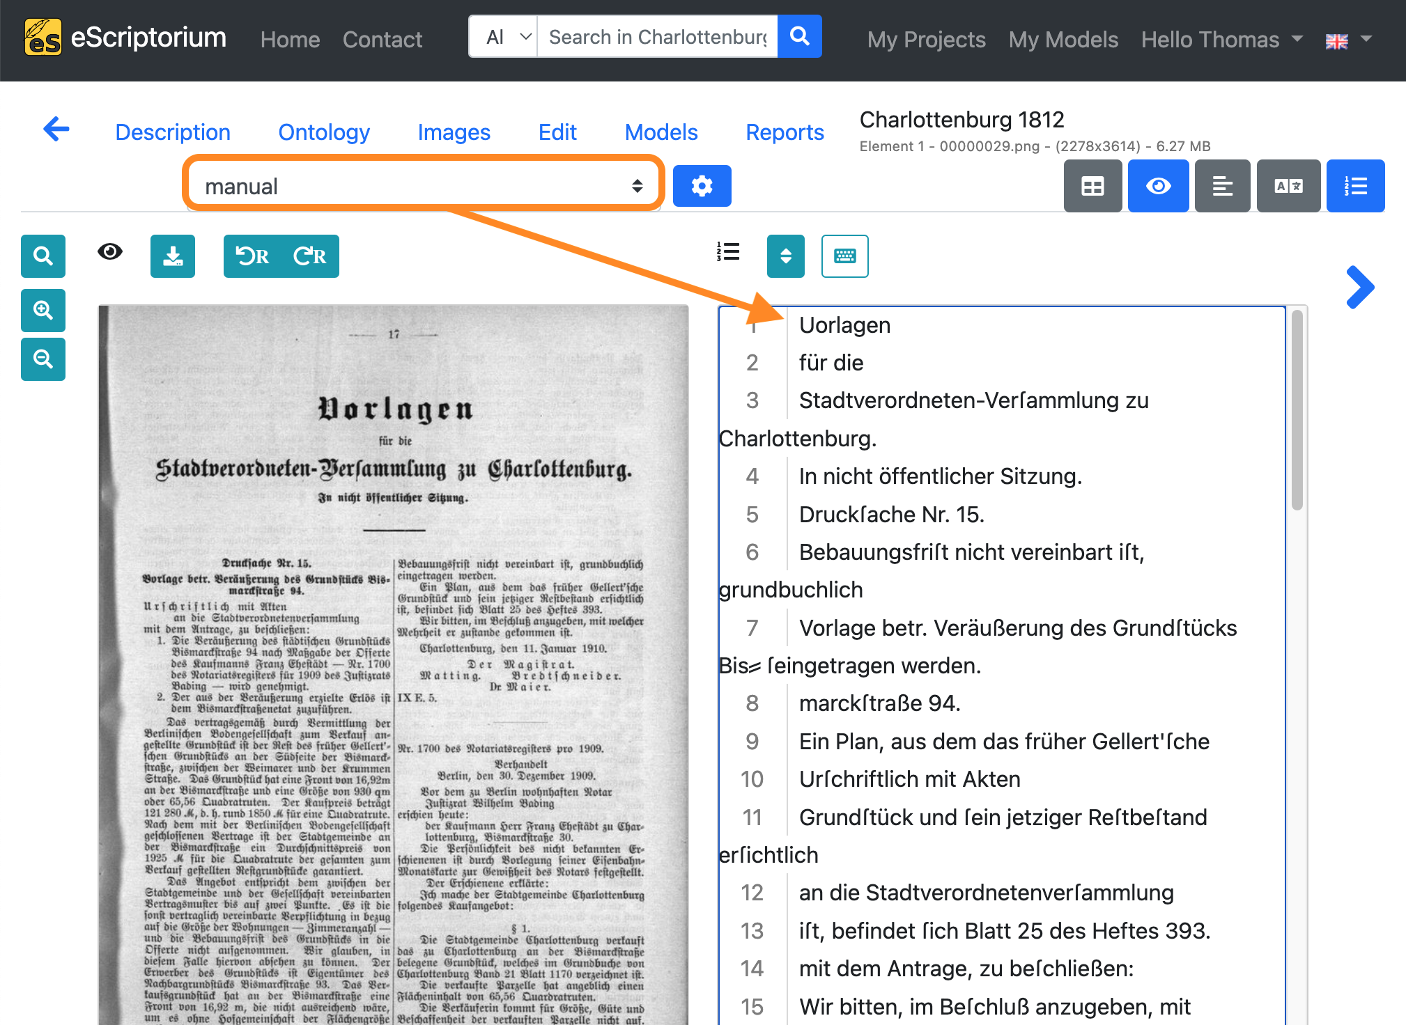Click transcription line Druckſache Nr. 15.
Screen dimensions: 1406x1025
click(x=891, y=515)
